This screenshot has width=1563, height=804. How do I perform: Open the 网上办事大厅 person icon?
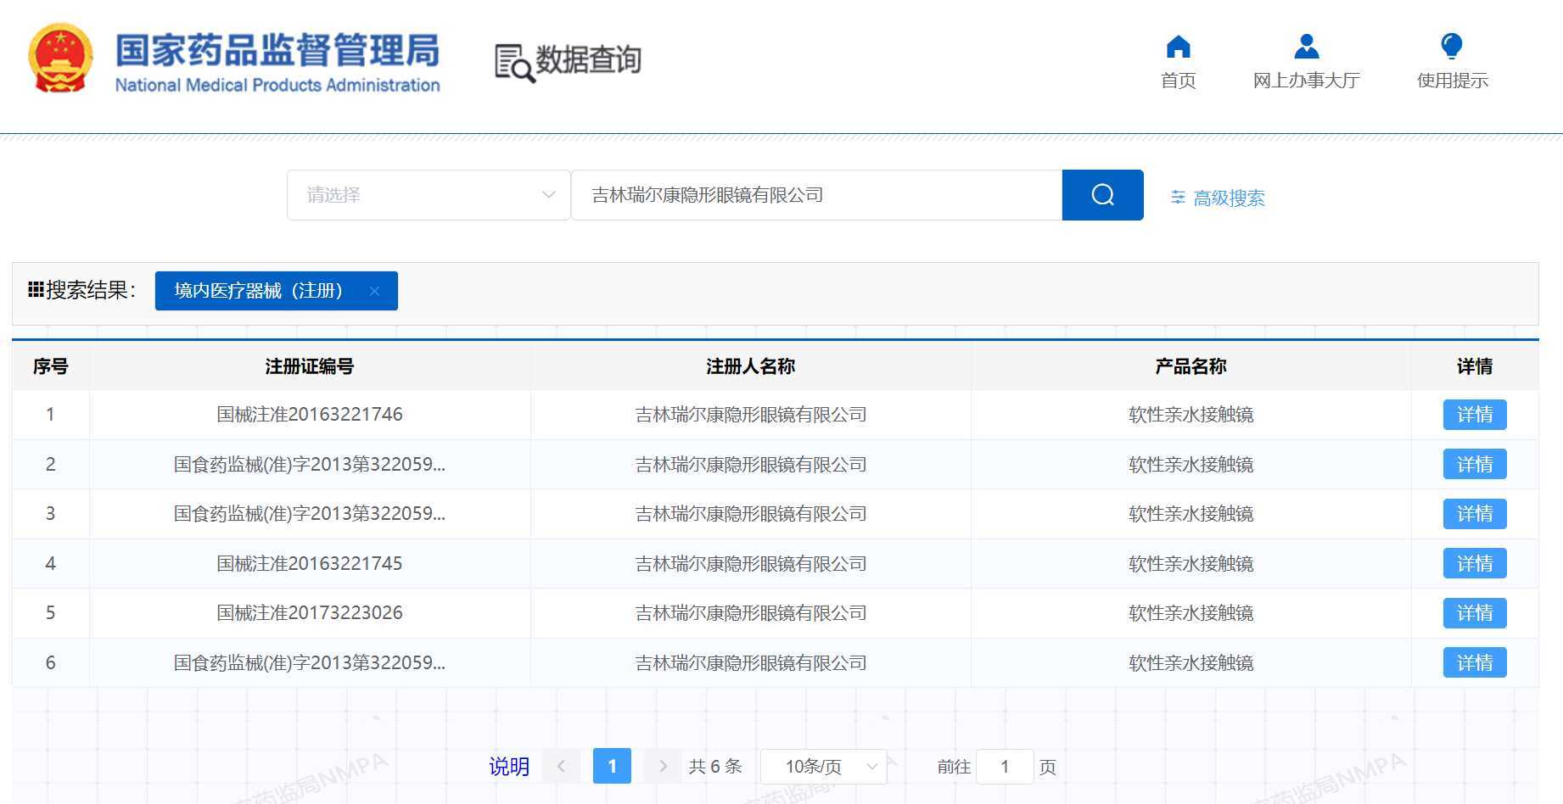[1307, 47]
